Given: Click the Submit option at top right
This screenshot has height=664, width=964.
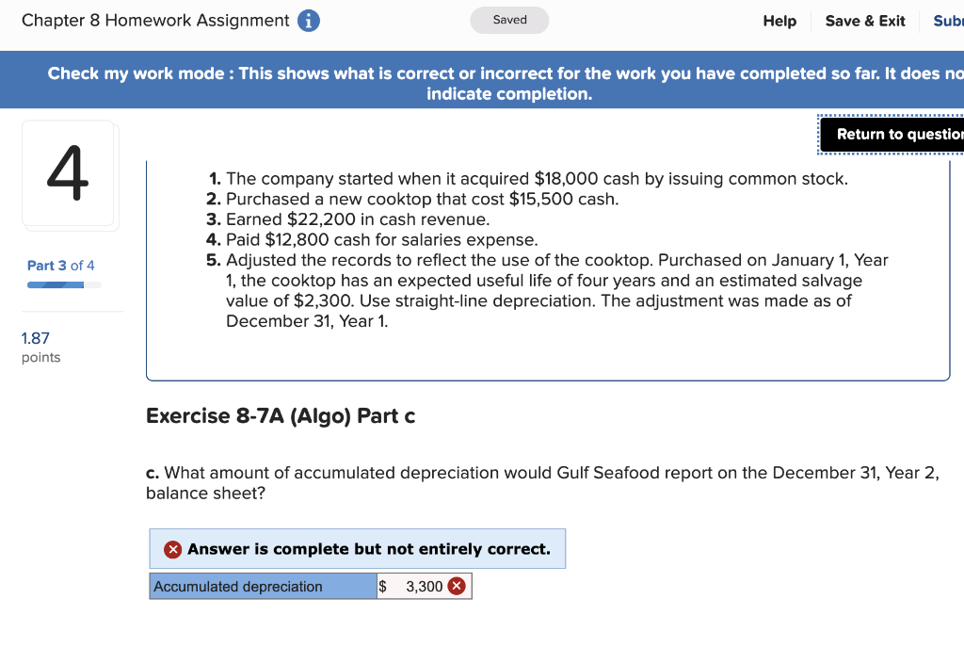Looking at the screenshot, I should (949, 21).
